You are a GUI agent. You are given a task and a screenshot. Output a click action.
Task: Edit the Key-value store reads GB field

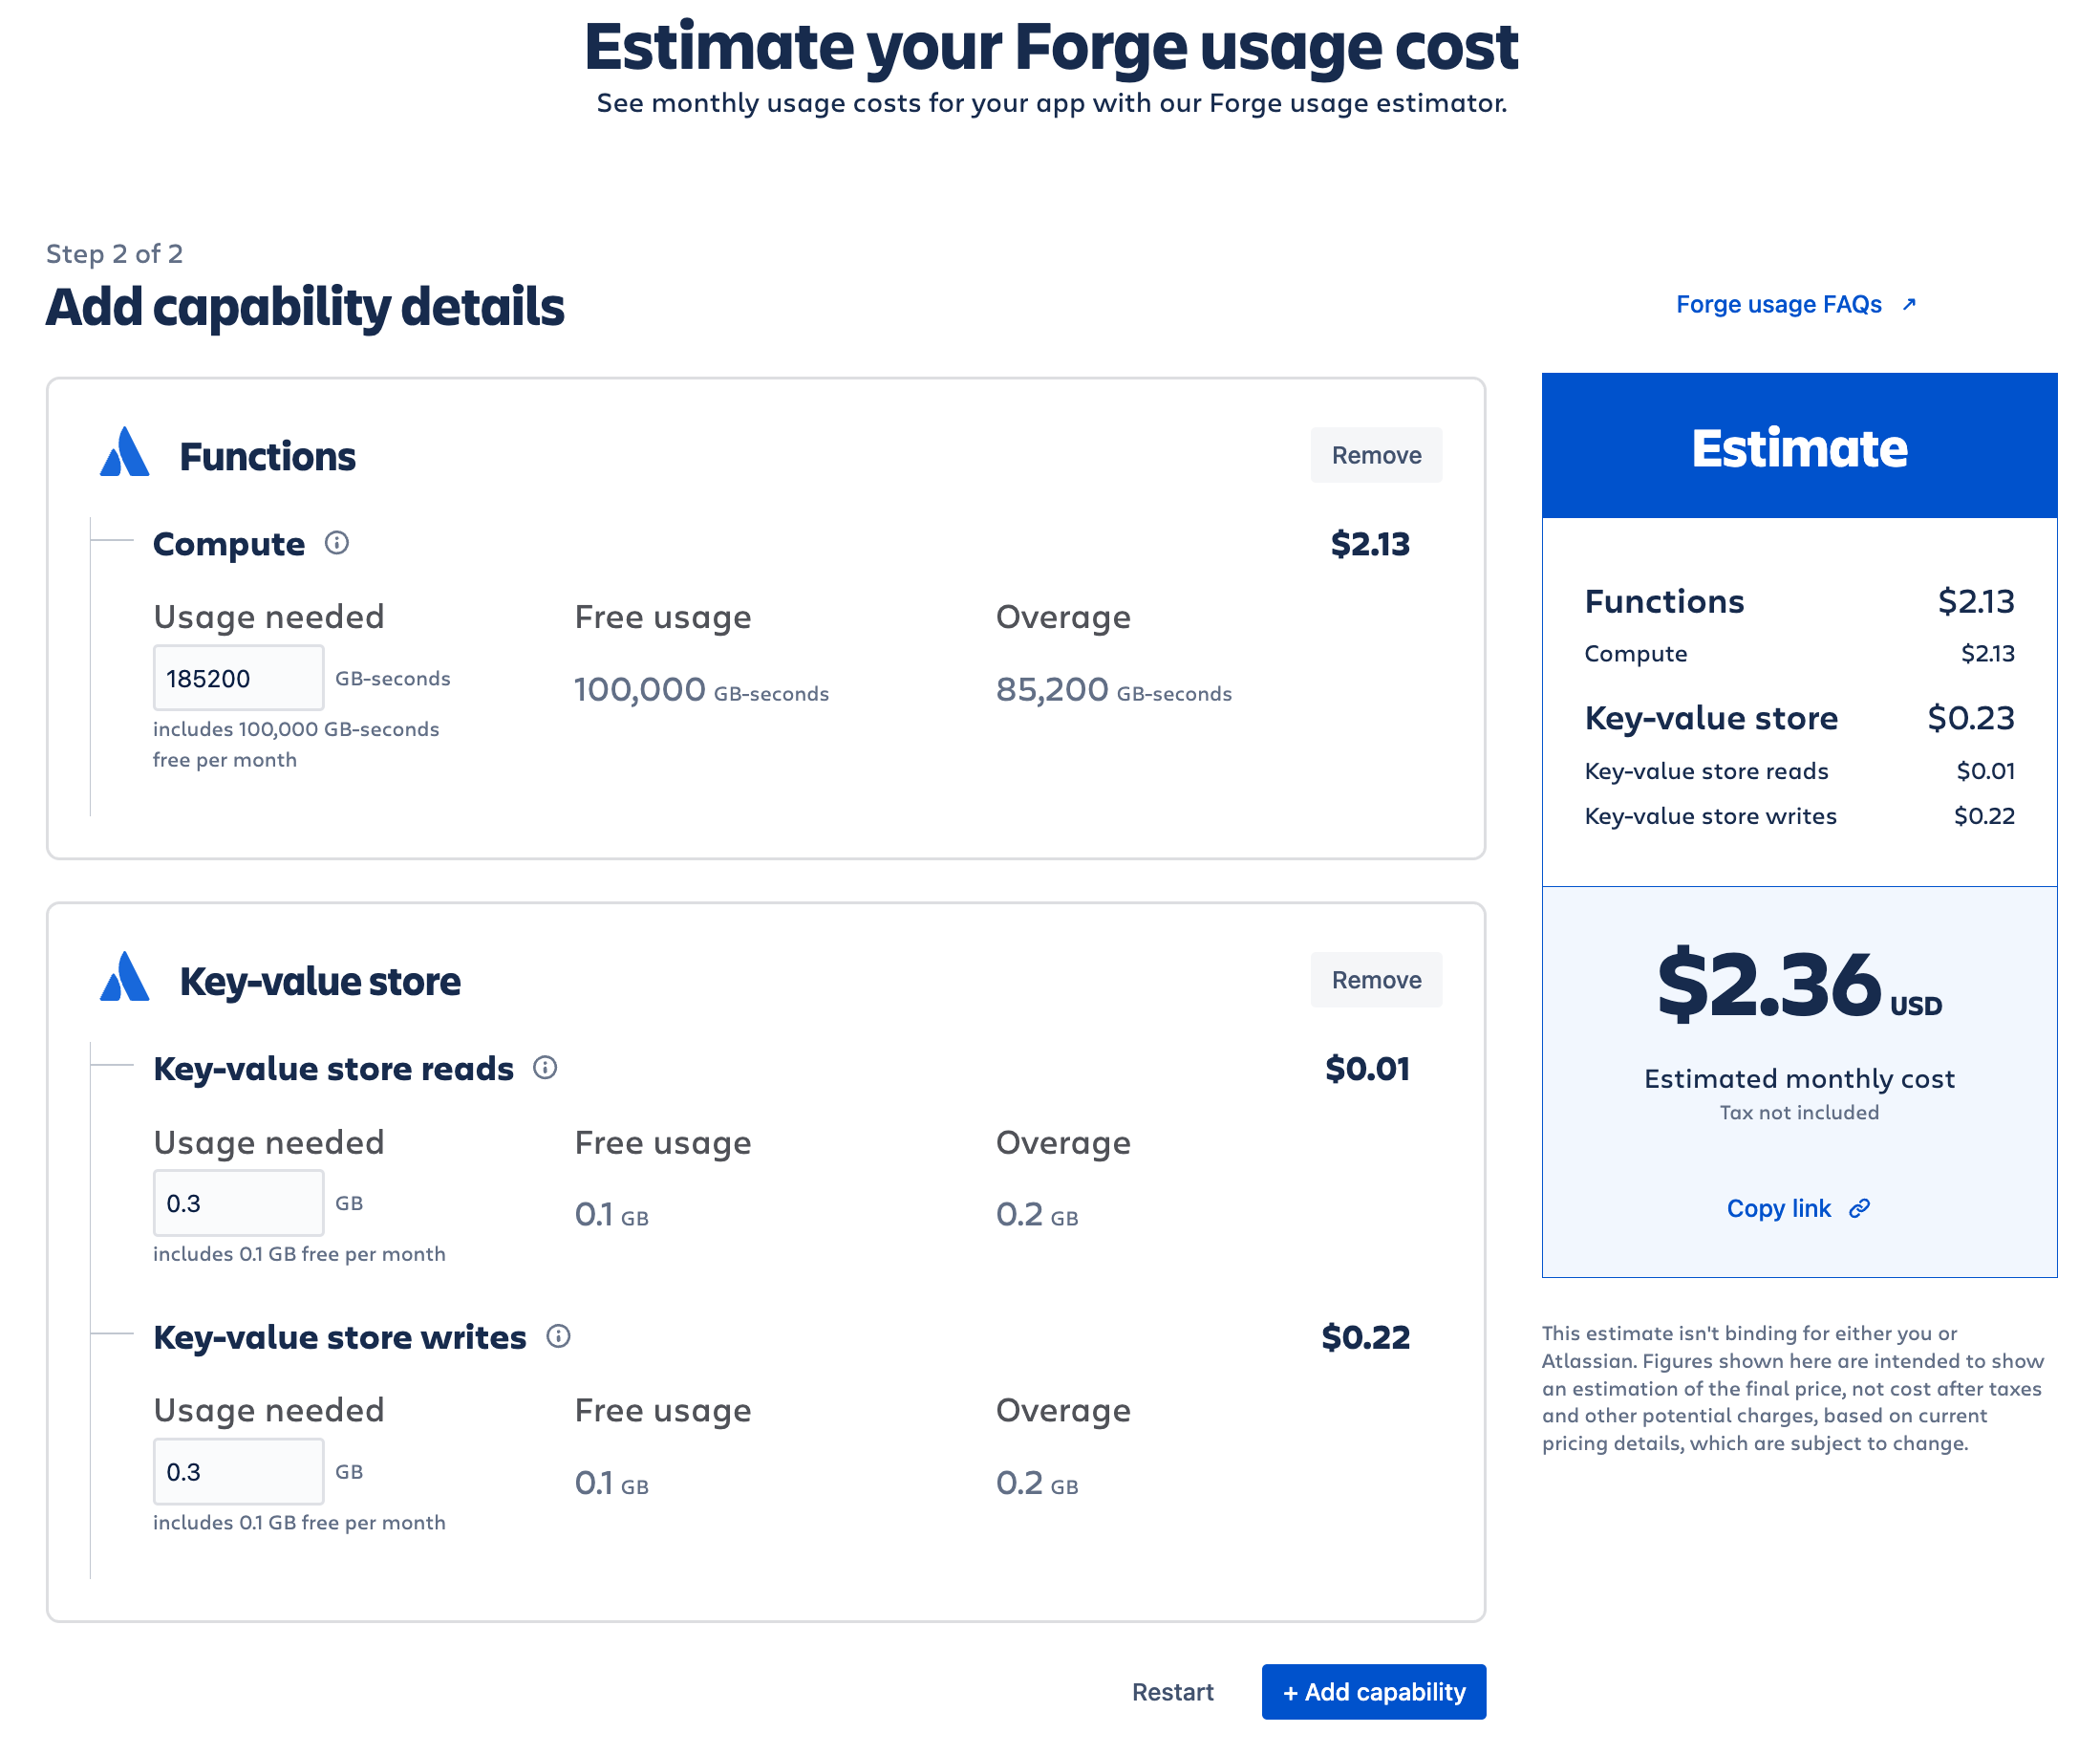tap(238, 1202)
